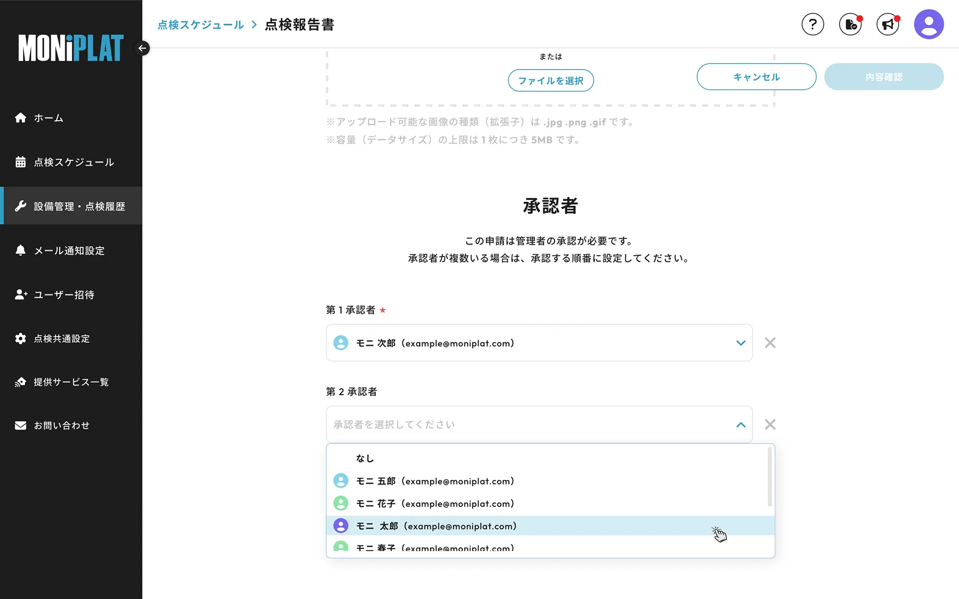Click the 第1承認者 field label
Image resolution: width=959 pixels, height=599 pixels.
pos(351,310)
